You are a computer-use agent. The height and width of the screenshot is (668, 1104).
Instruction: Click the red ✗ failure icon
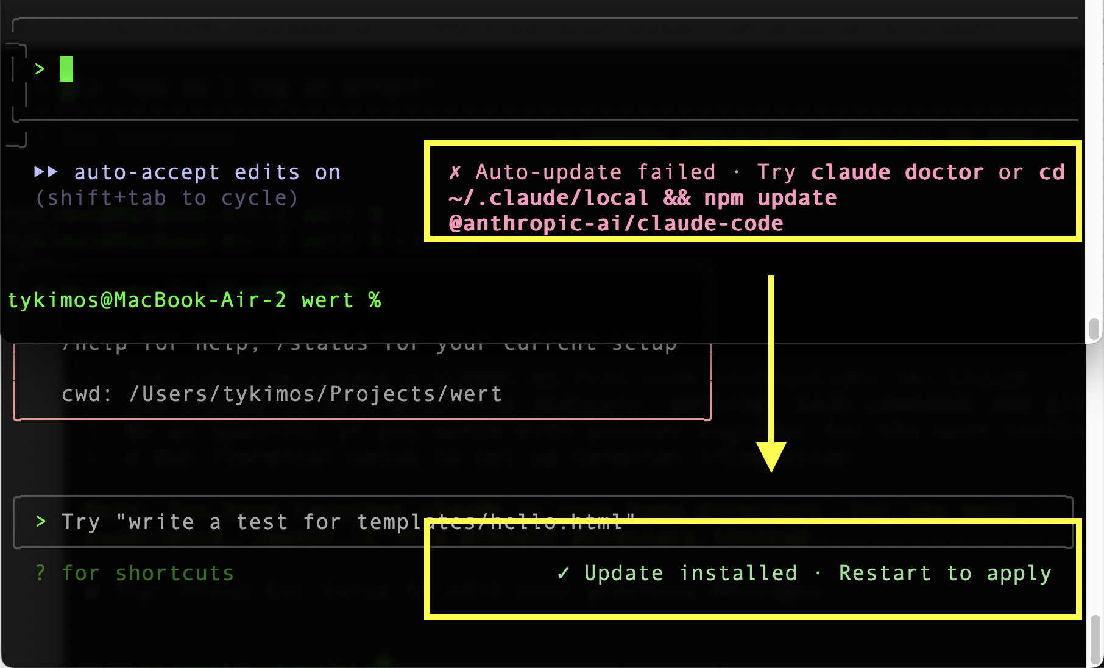pyautogui.click(x=455, y=172)
